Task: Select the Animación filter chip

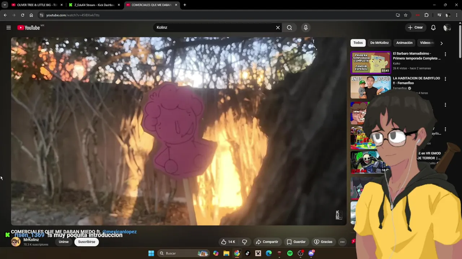Action: click(x=404, y=43)
